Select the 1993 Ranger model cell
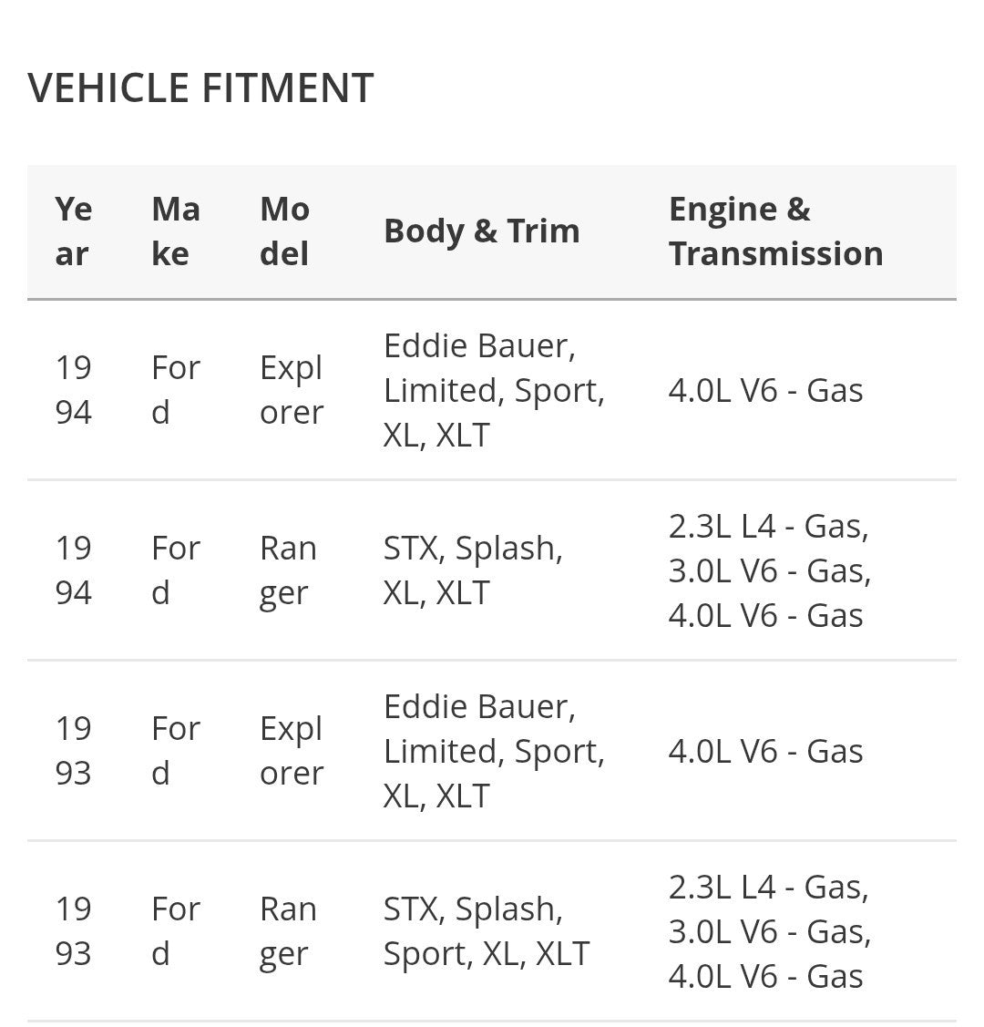984x1027 pixels. [288, 931]
